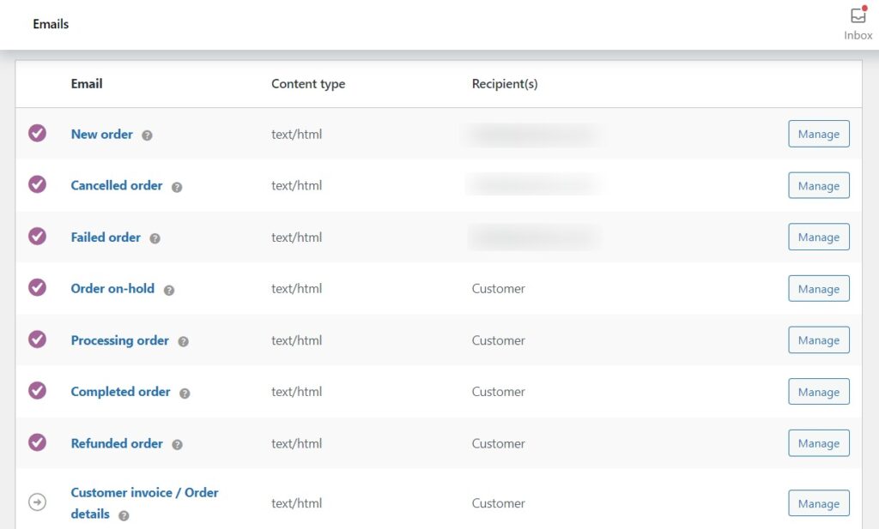
Task: Click the help icon next to Completed order
Action: [x=185, y=393]
